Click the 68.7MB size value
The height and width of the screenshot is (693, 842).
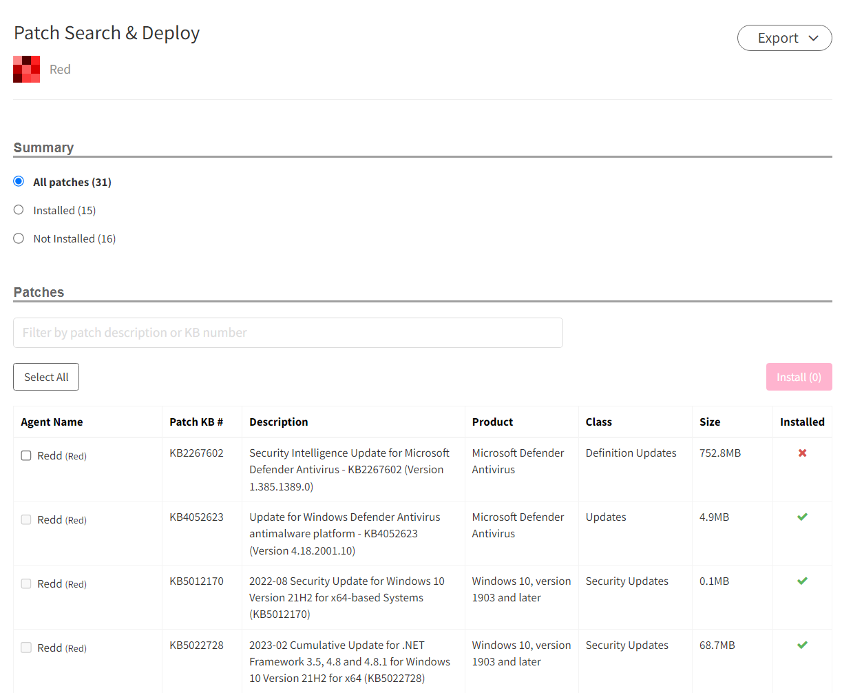717,645
